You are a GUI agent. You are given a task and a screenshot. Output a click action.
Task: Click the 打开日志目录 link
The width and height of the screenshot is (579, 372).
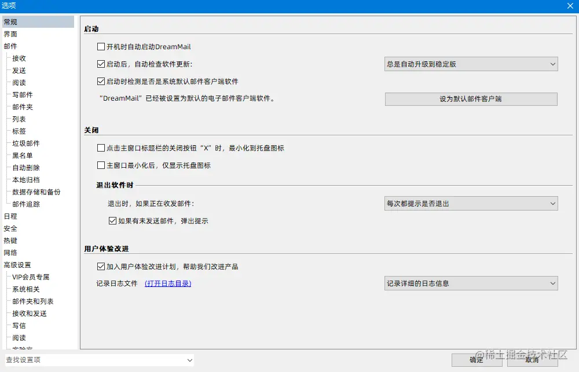pyautogui.click(x=168, y=283)
